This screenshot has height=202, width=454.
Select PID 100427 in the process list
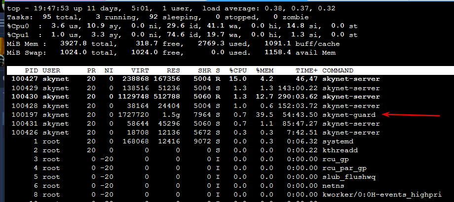(25, 79)
